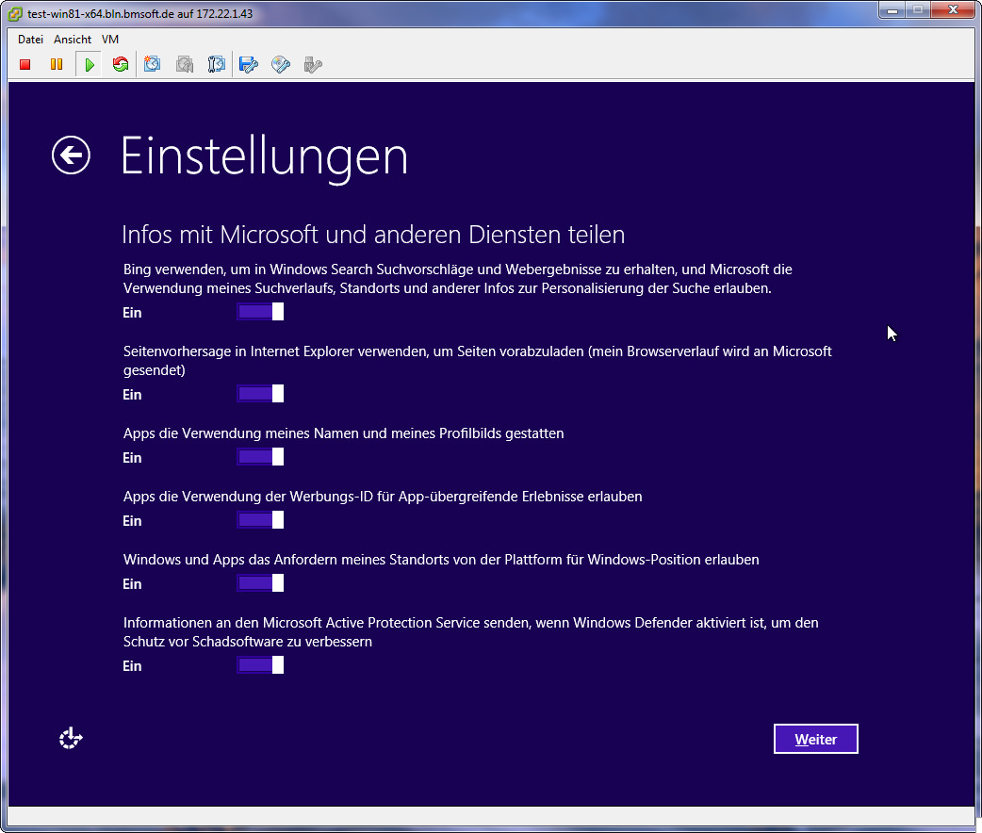Open Snapshot Manager wrench-clock icon

click(x=216, y=64)
